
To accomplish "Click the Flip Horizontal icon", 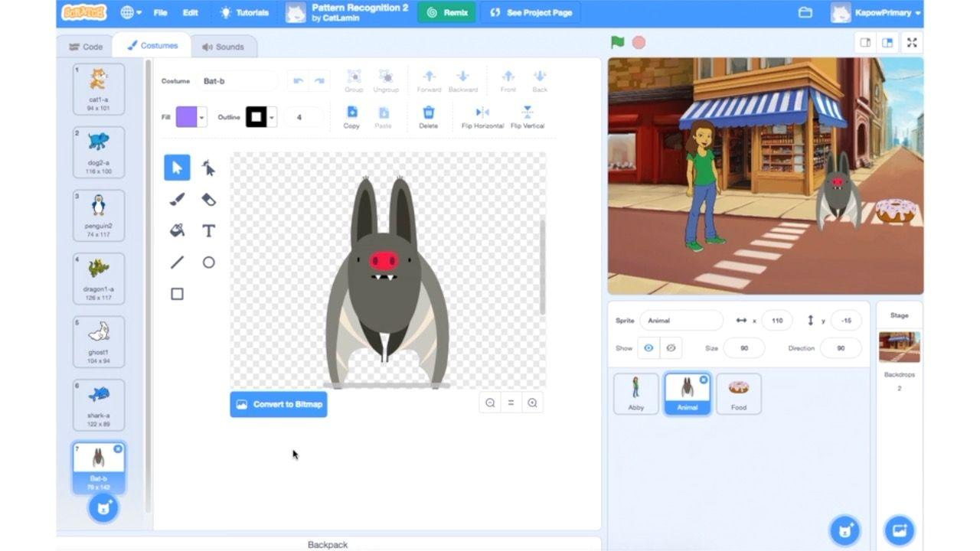I will 482,113.
